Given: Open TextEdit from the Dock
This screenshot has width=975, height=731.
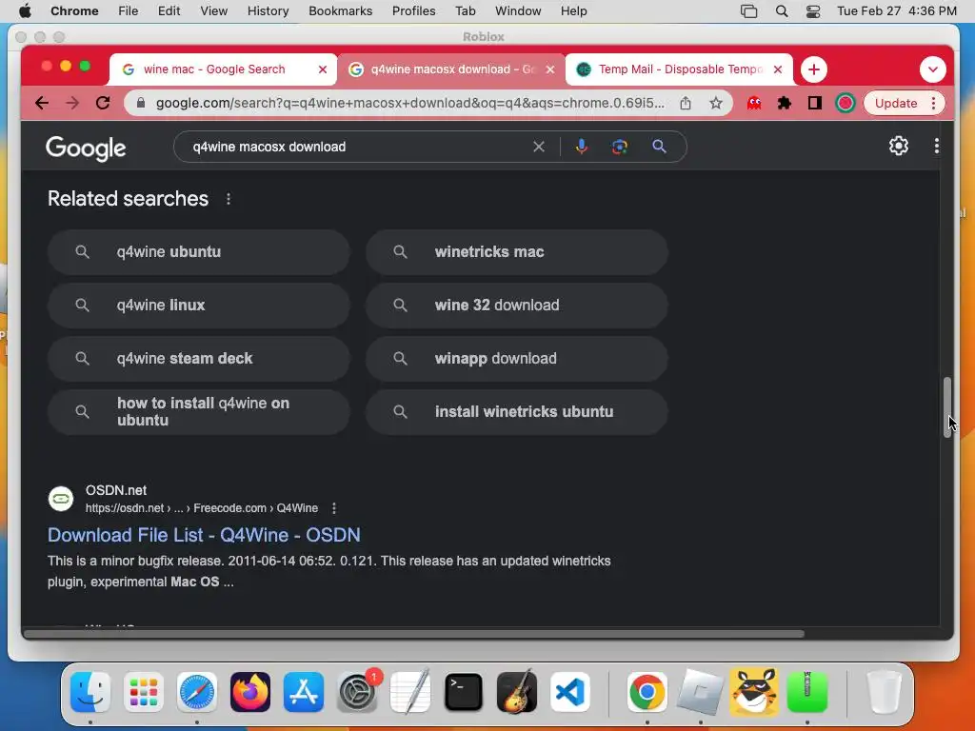Looking at the screenshot, I should (410, 692).
